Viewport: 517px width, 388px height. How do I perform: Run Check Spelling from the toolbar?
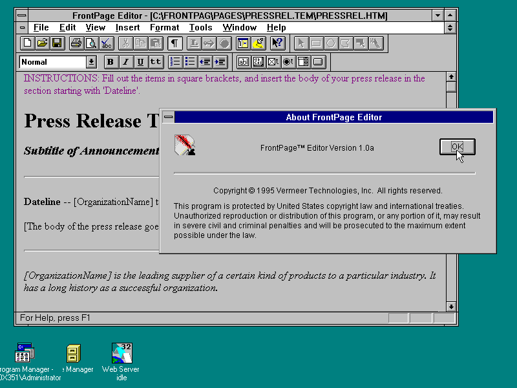pyautogui.click(x=106, y=43)
